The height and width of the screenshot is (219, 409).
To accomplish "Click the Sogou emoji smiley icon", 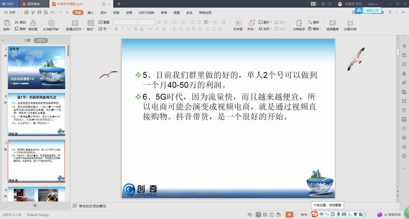I will (x=333, y=214).
